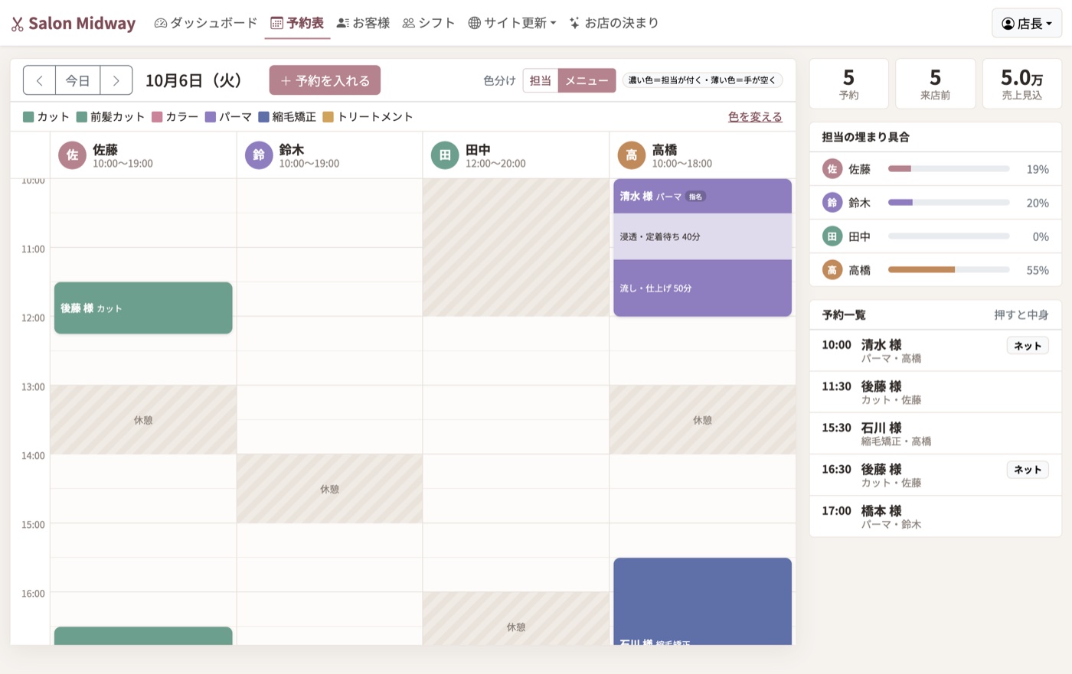This screenshot has width=1072, height=674.
Task: Click the 指名 badge on 清水's booking
Action: pos(695,197)
